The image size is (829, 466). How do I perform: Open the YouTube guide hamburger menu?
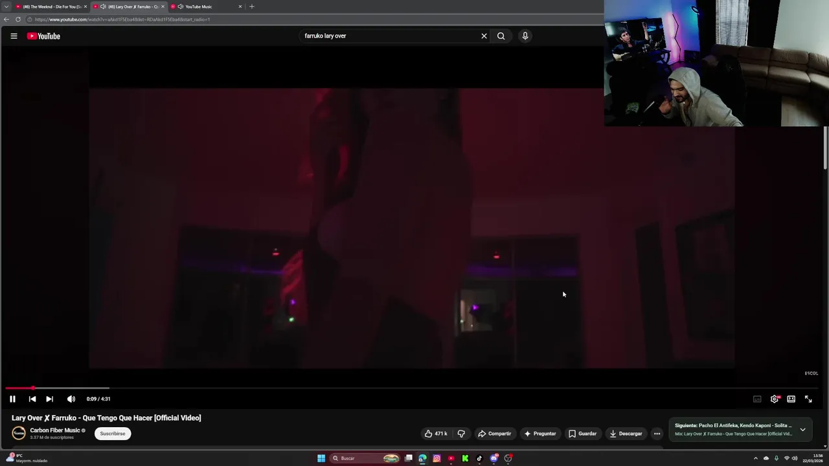[x=14, y=36]
